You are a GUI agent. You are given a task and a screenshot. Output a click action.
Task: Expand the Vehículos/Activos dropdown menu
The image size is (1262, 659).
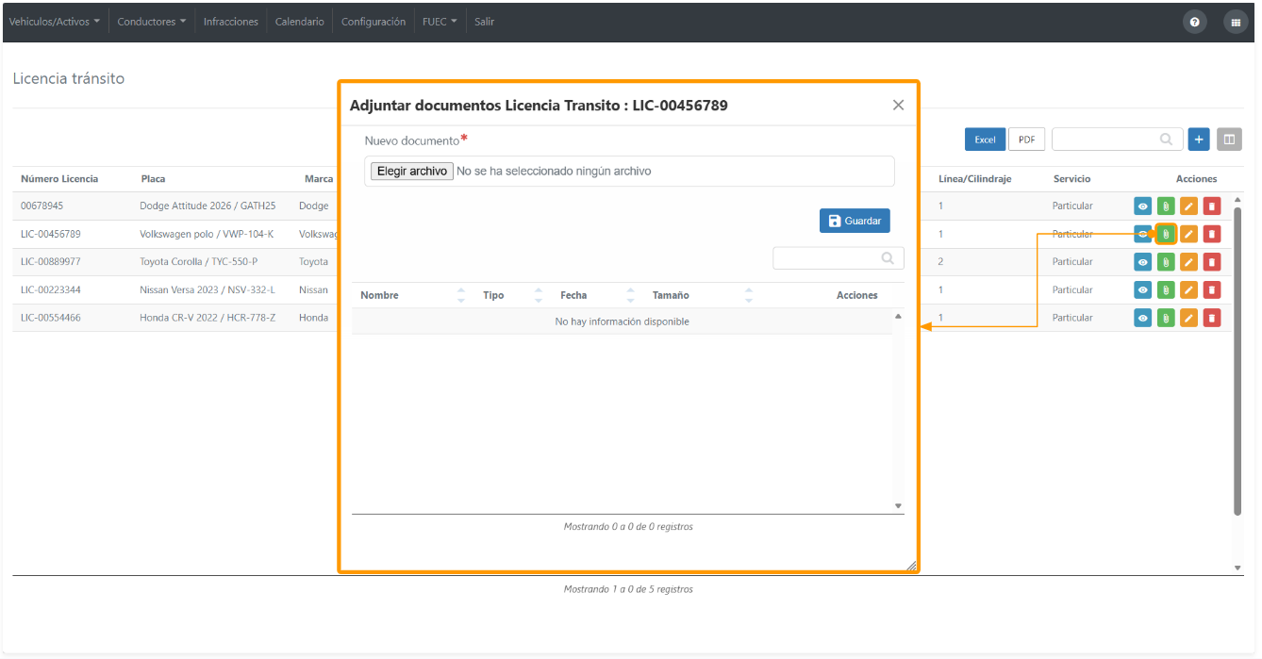point(55,22)
